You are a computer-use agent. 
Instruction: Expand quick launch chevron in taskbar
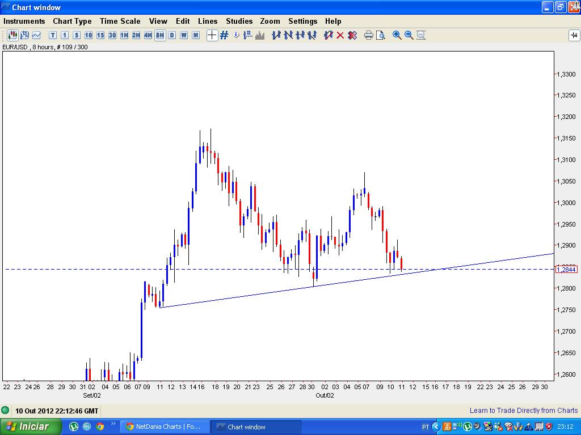113,424
